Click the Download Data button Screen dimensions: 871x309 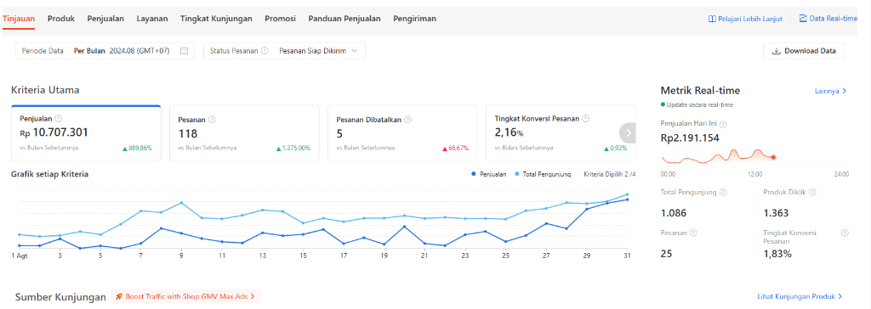click(x=804, y=50)
